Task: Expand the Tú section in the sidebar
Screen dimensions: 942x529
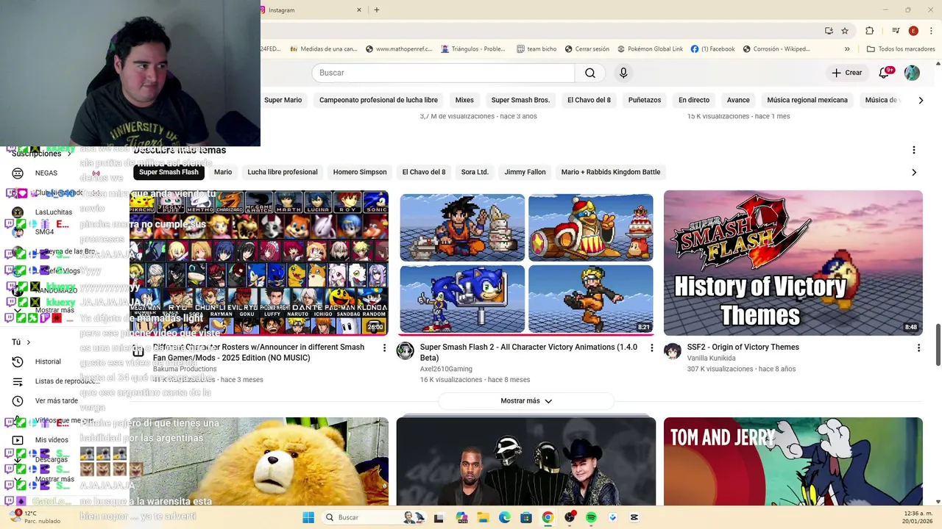Action: (x=21, y=342)
